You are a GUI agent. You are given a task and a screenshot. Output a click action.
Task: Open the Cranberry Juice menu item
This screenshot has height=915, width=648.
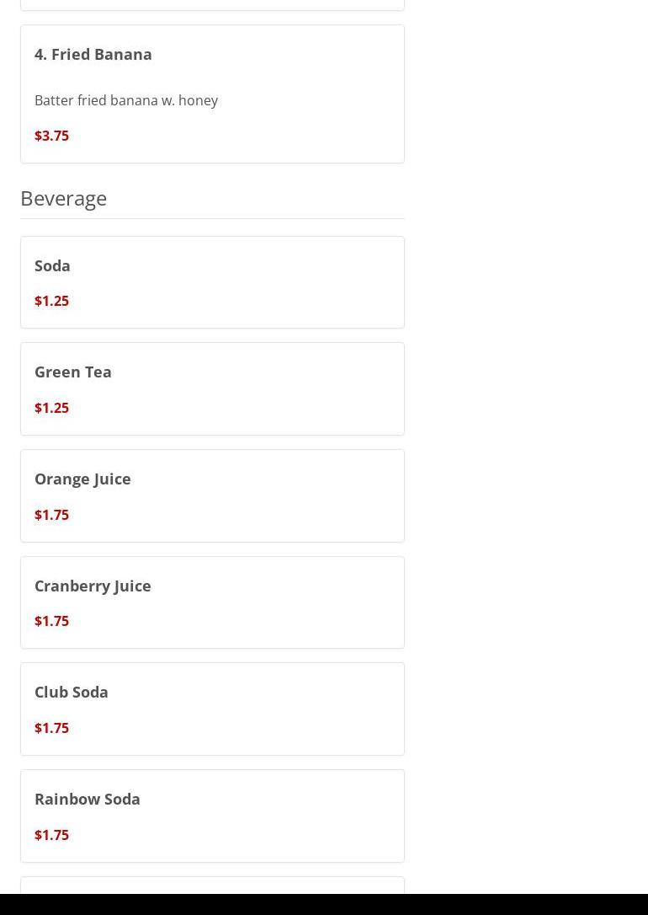(x=93, y=586)
